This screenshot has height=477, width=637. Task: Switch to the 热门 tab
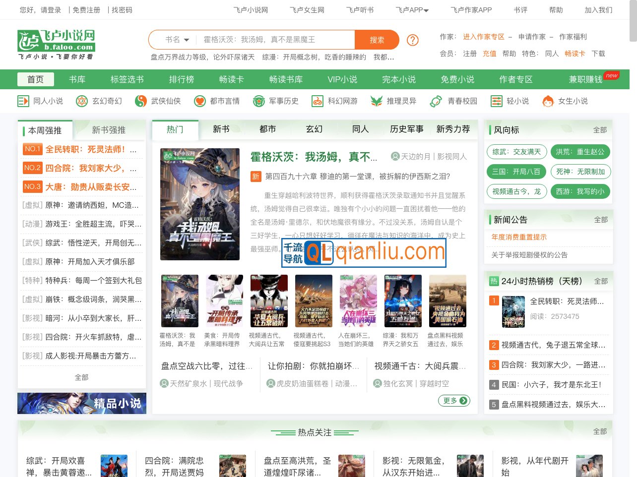(x=174, y=129)
